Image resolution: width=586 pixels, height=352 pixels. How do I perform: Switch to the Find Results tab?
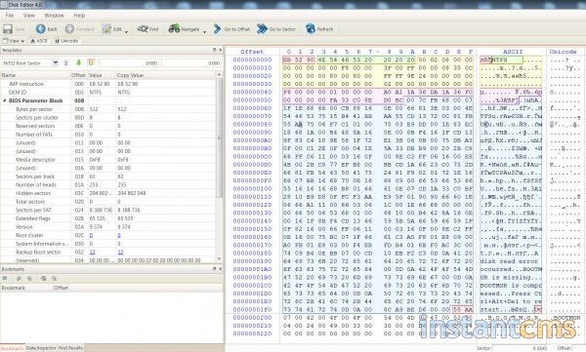[x=70, y=348]
